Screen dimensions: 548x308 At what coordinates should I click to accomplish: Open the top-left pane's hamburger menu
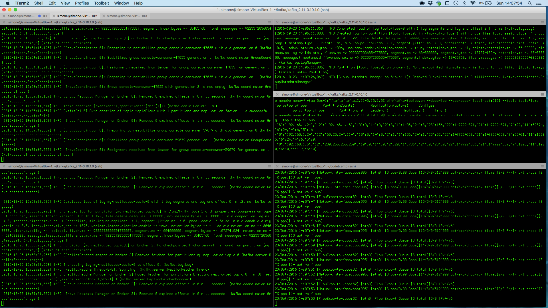(269, 22)
